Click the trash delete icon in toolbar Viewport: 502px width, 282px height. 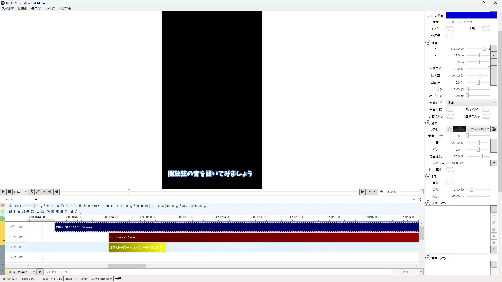pyautogui.click(x=108, y=206)
